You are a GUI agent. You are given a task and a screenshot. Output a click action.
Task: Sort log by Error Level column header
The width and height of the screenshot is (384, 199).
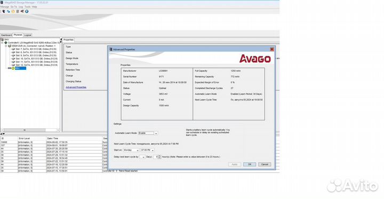pos(32,138)
